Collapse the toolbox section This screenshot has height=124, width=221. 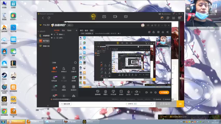pyautogui.click(x=75, y=63)
